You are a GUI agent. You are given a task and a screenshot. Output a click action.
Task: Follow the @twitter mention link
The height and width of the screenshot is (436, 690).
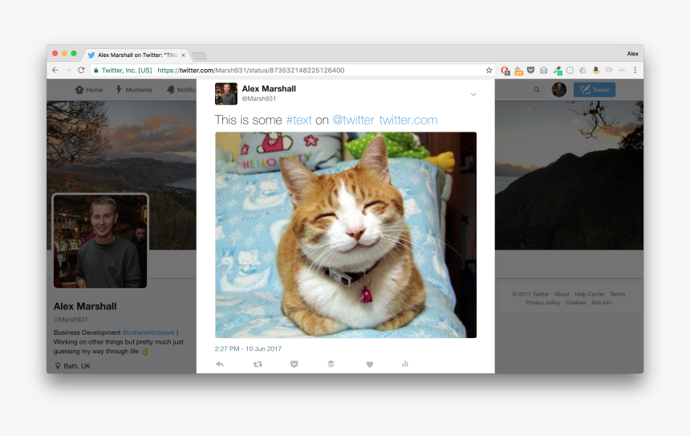point(353,120)
